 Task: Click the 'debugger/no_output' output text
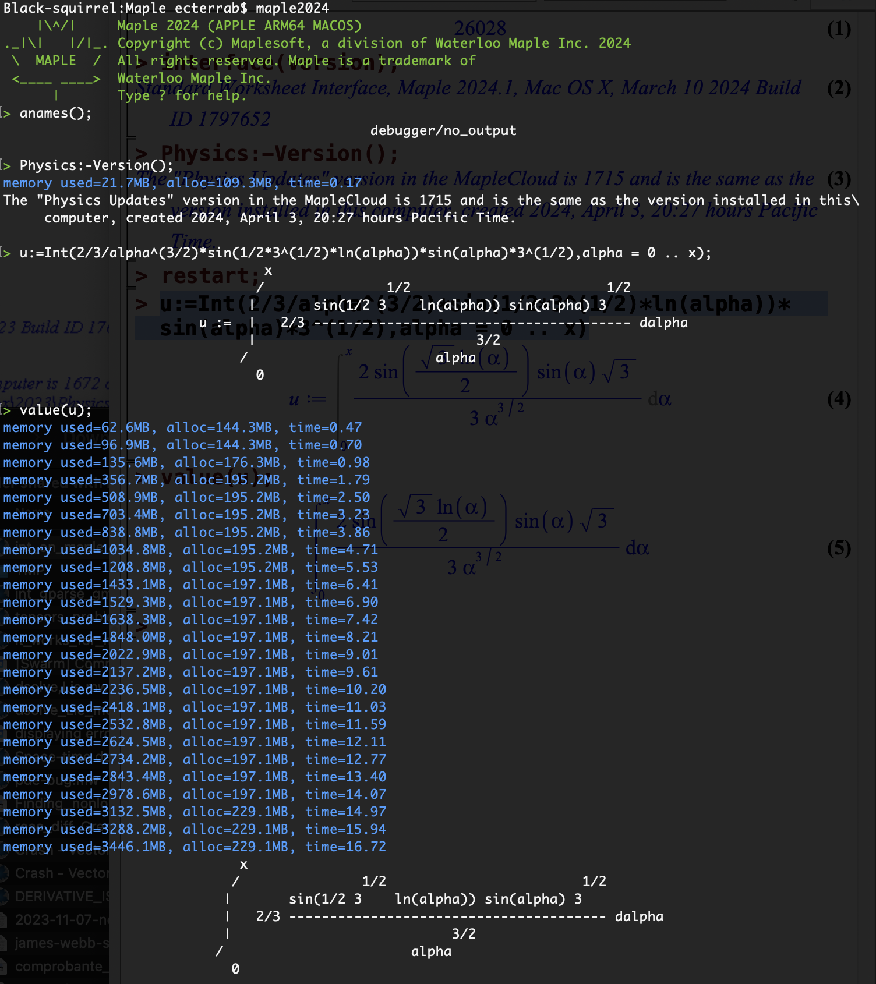[443, 130]
